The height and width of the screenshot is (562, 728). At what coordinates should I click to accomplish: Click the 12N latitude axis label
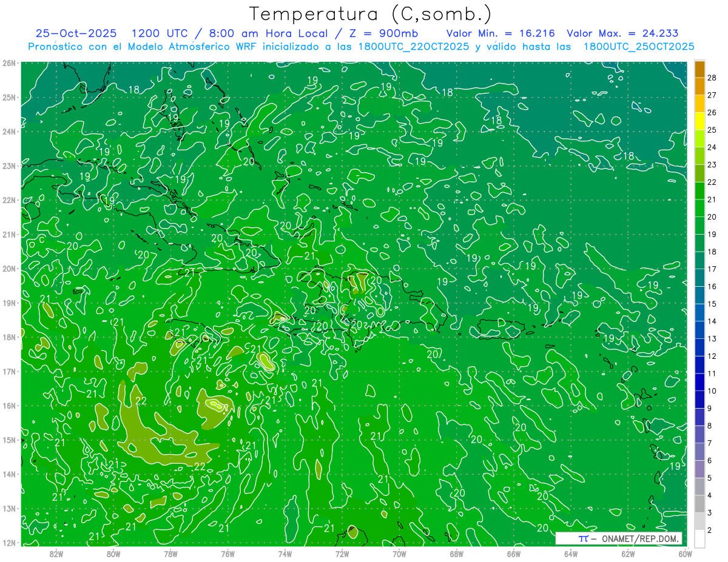tap(9, 543)
